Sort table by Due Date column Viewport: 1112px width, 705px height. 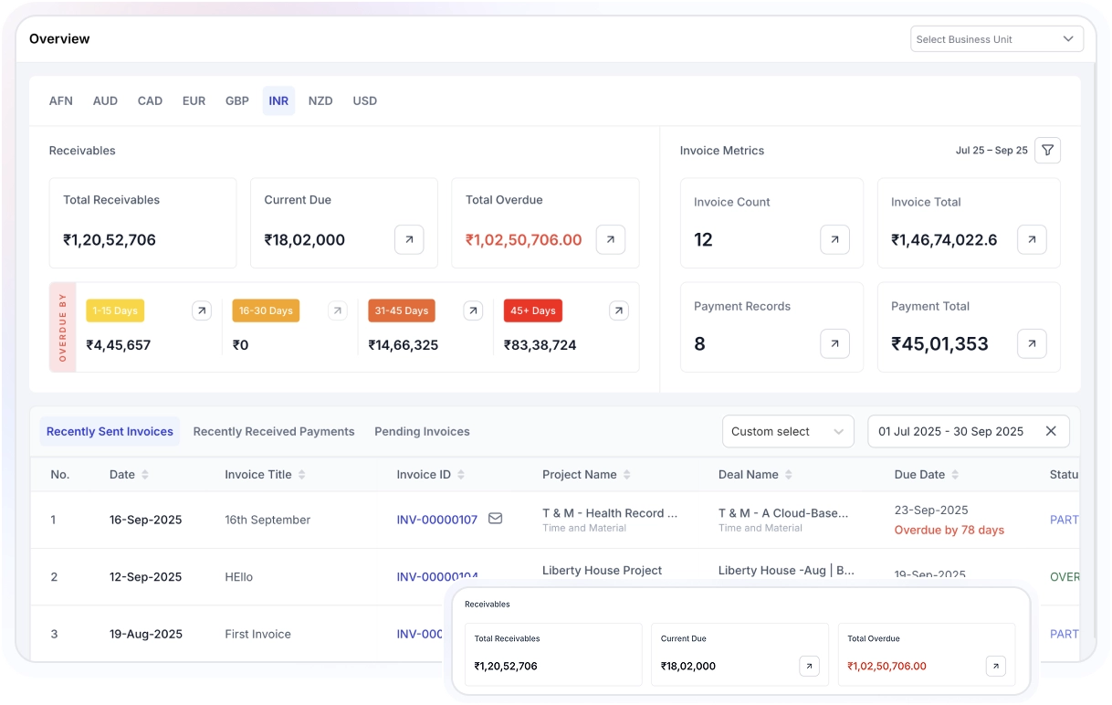coord(955,475)
